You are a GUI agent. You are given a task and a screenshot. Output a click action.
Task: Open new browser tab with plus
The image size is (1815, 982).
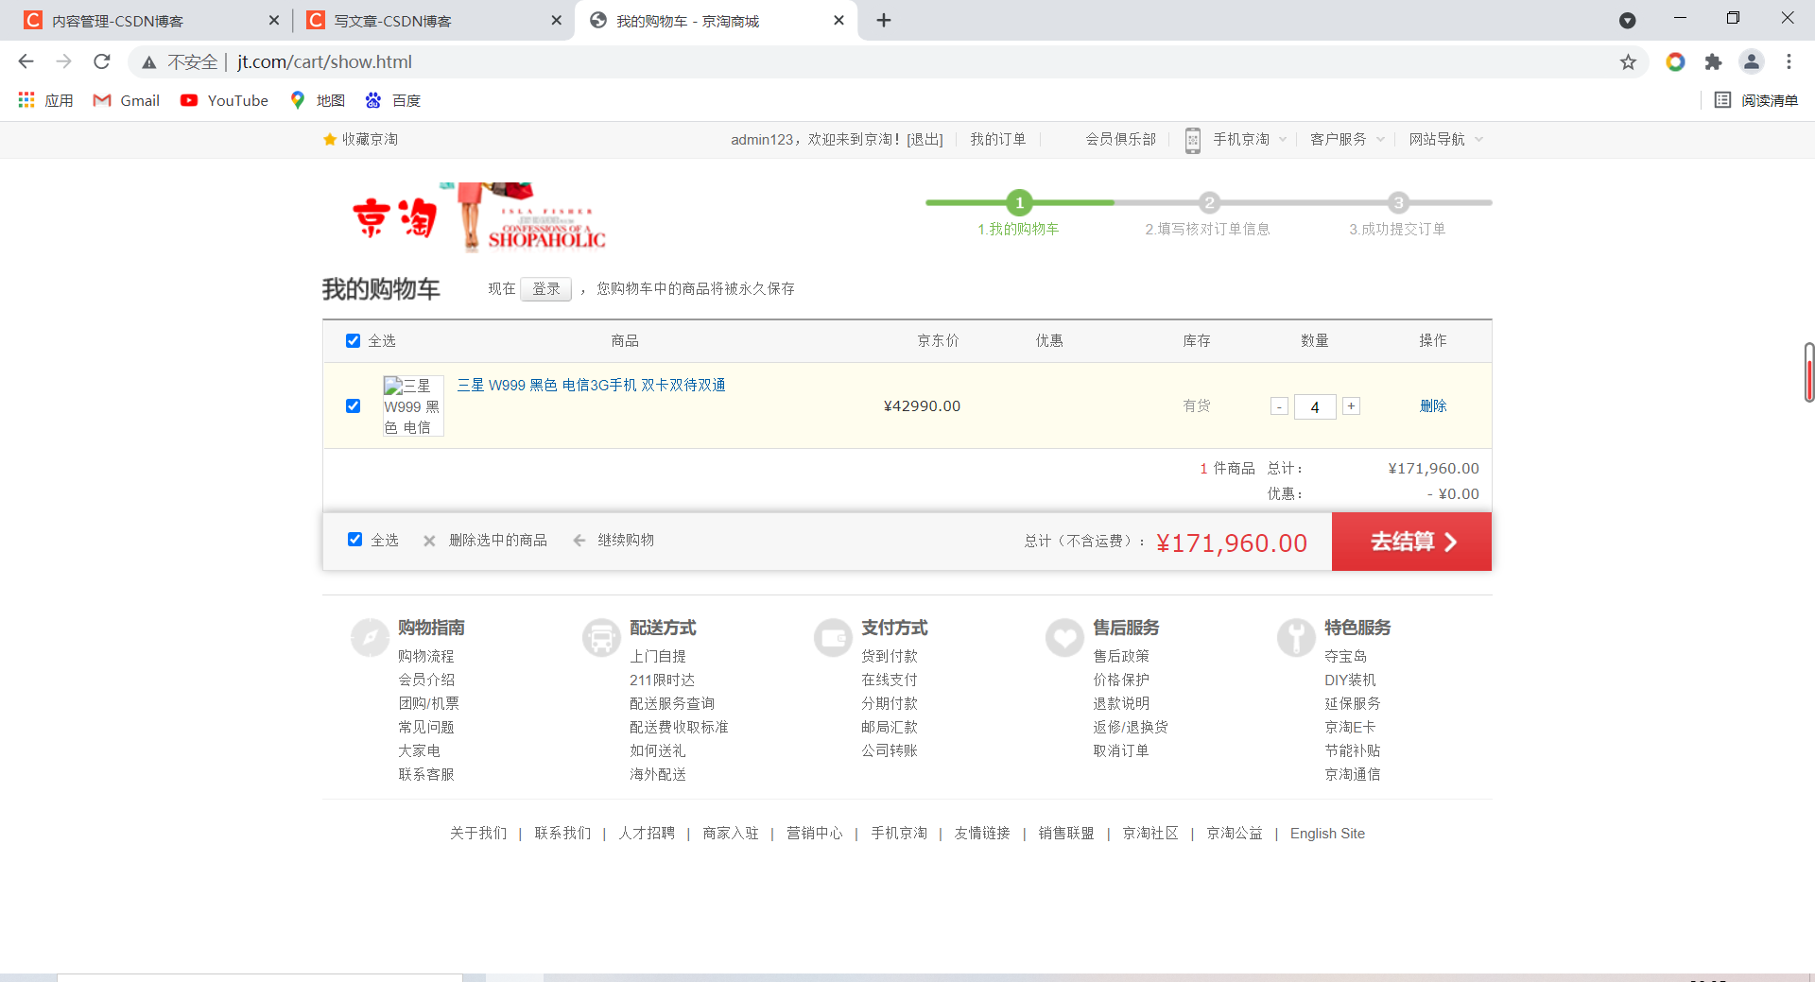click(884, 20)
